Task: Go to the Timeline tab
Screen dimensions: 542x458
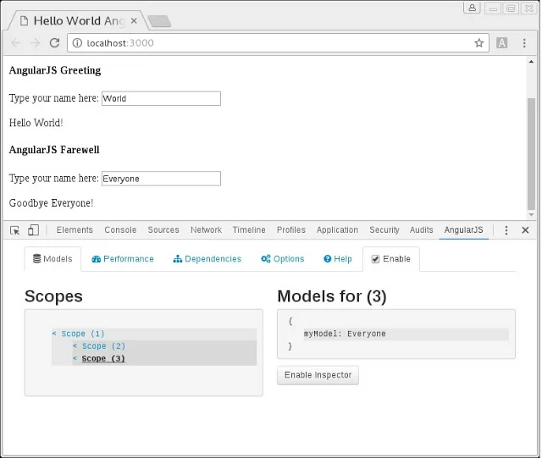Action: coord(249,230)
